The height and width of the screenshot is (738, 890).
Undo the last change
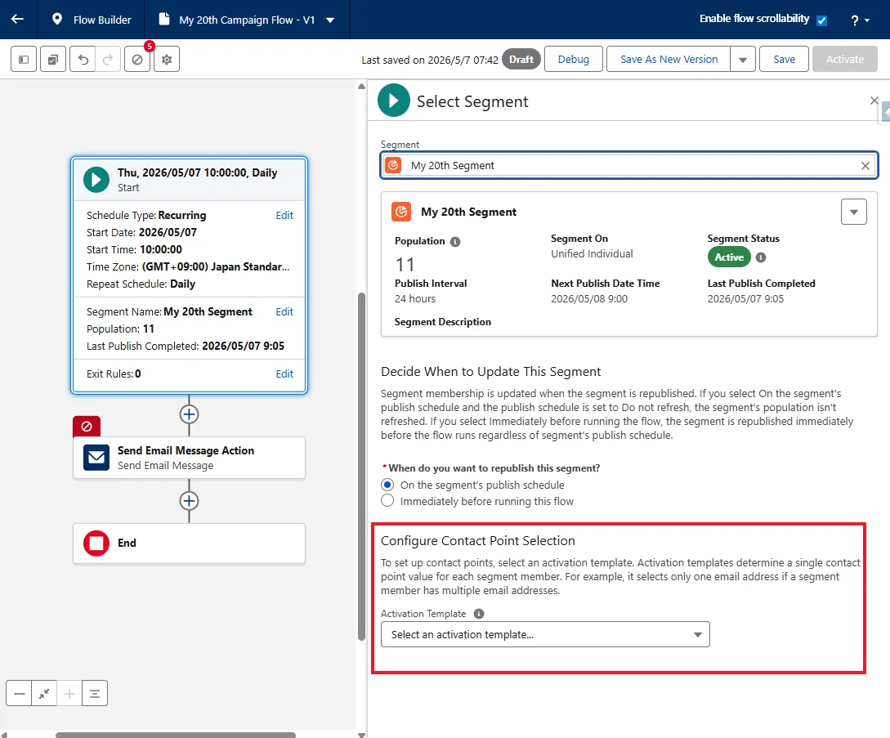pyautogui.click(x=83, y=59)
